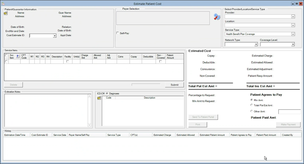304x164 pixels.
Task: Click the Allowed Amt column header
Action: pos(99,56)
